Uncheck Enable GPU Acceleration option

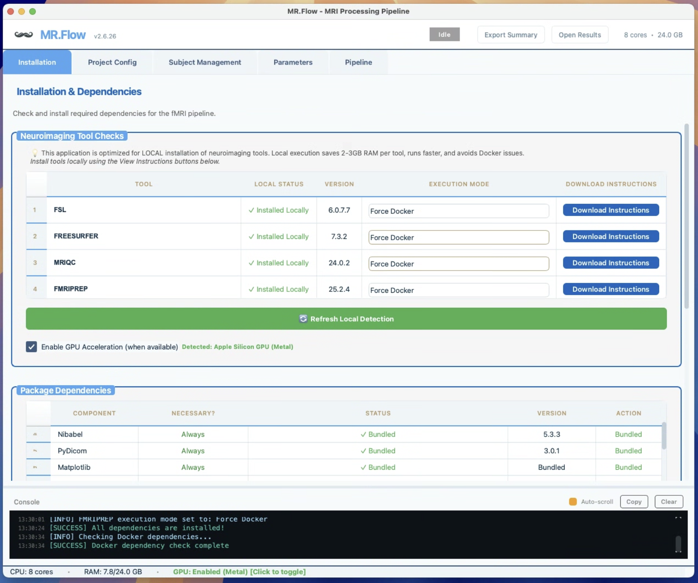pyautogui.click(x=31, y=347)
